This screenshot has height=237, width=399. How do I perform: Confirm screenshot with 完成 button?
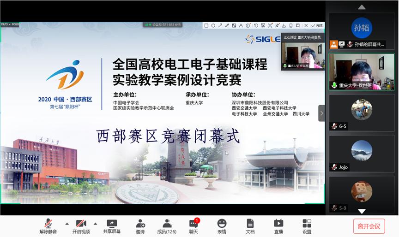(x=317, y=26)
